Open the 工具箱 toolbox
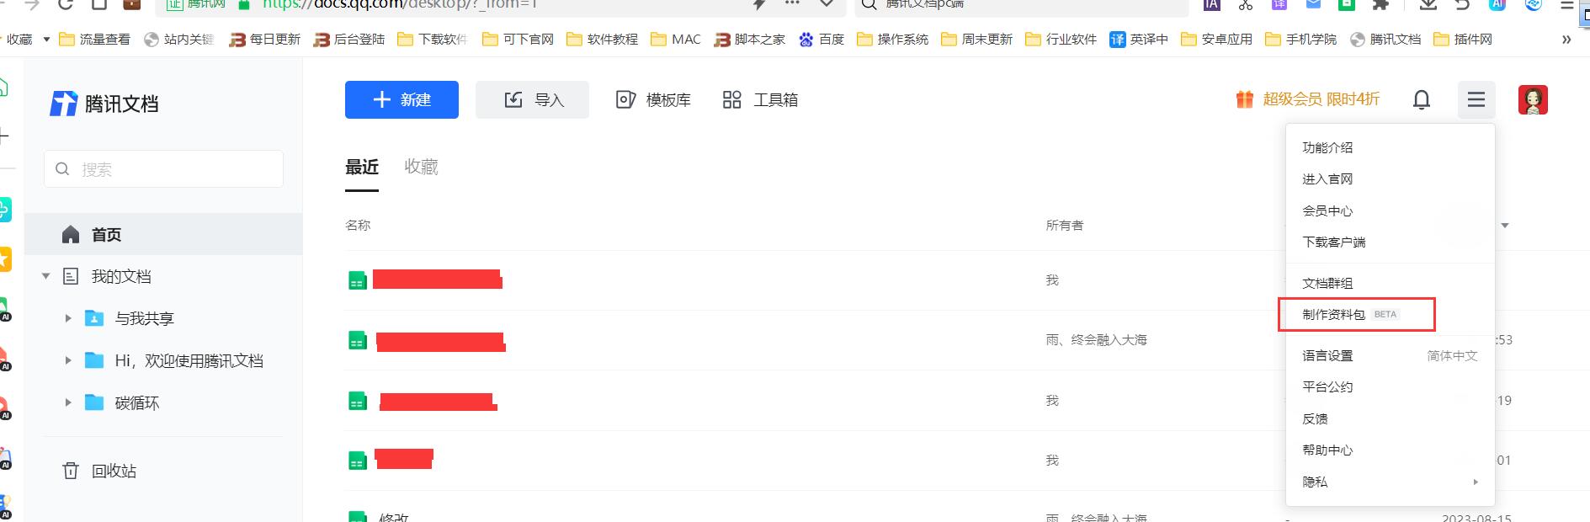 [760, 100]
